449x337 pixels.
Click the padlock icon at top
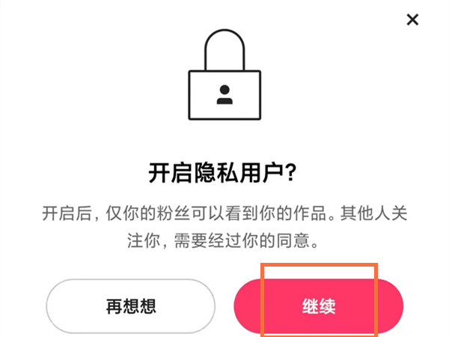tap(224, 74)
